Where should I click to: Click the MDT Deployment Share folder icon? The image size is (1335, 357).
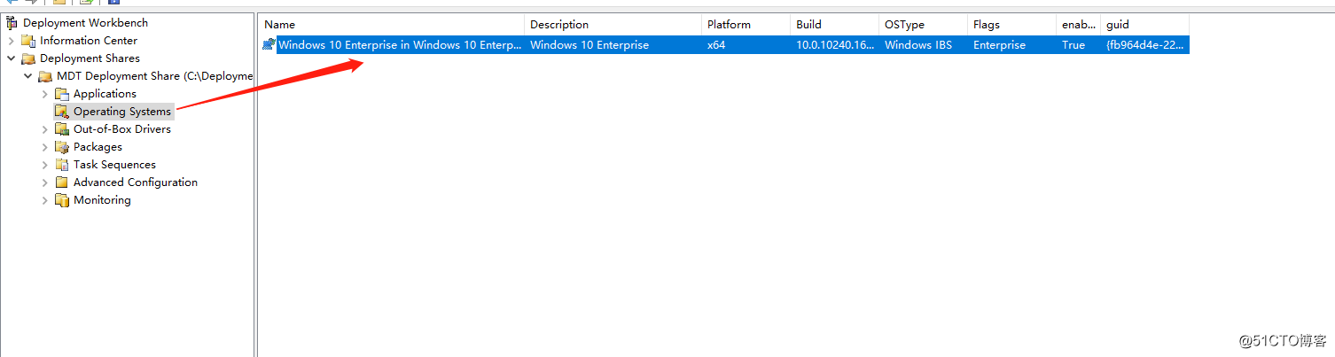[x=45, y=76]
